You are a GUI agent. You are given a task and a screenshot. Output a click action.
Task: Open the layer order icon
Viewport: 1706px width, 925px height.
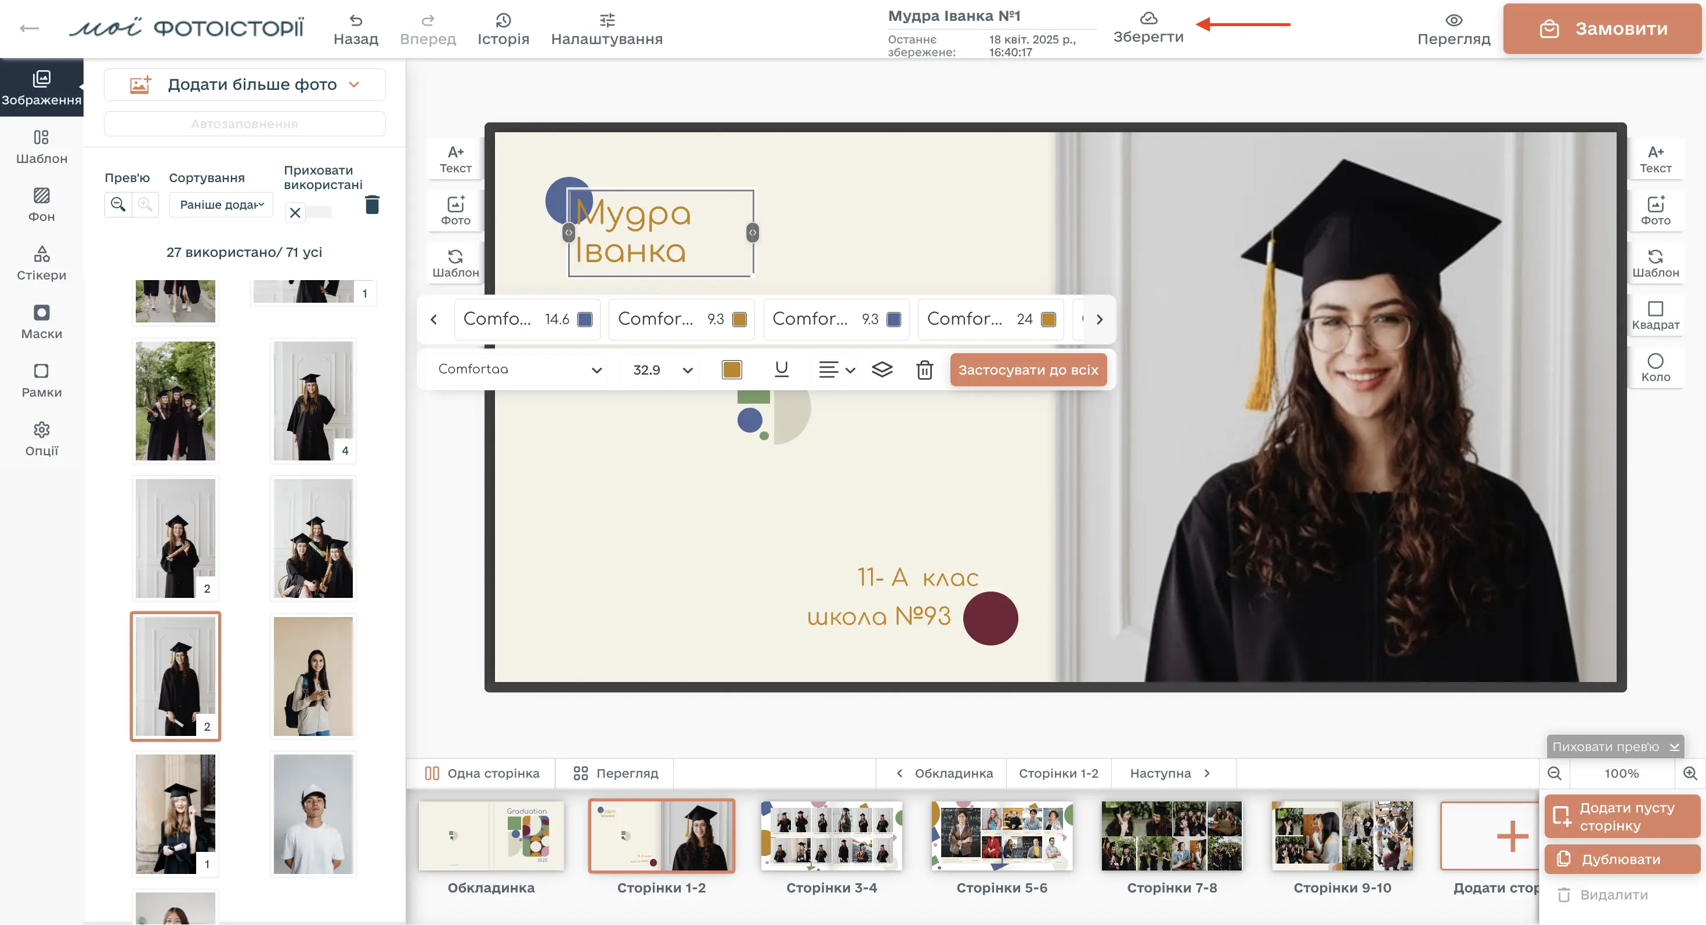click(882, 370)
